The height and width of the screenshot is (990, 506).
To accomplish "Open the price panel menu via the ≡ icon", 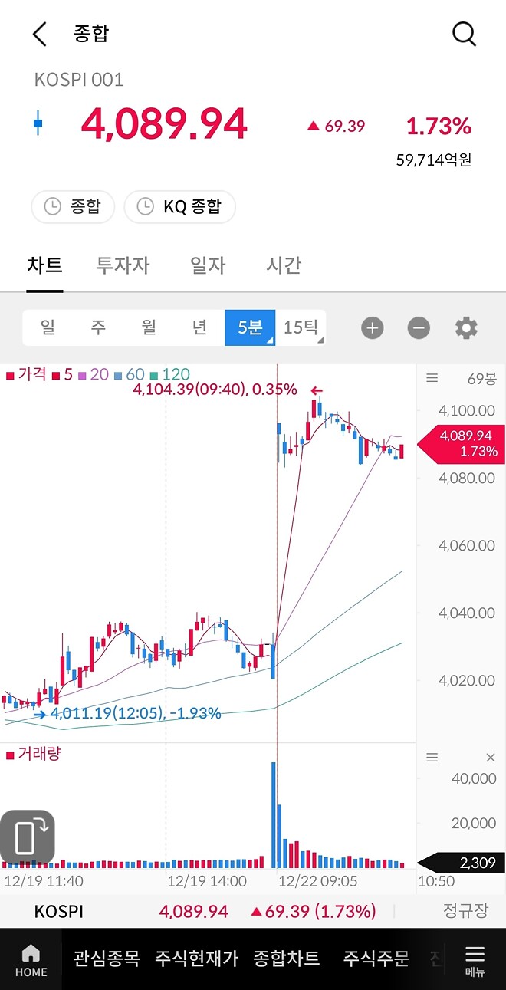I will point(432,376).
